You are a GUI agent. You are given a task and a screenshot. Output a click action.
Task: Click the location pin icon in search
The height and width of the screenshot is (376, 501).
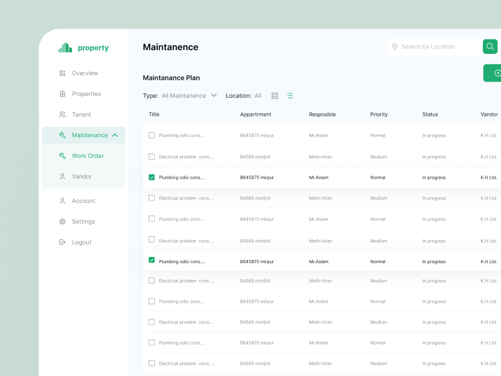(395, 47)
